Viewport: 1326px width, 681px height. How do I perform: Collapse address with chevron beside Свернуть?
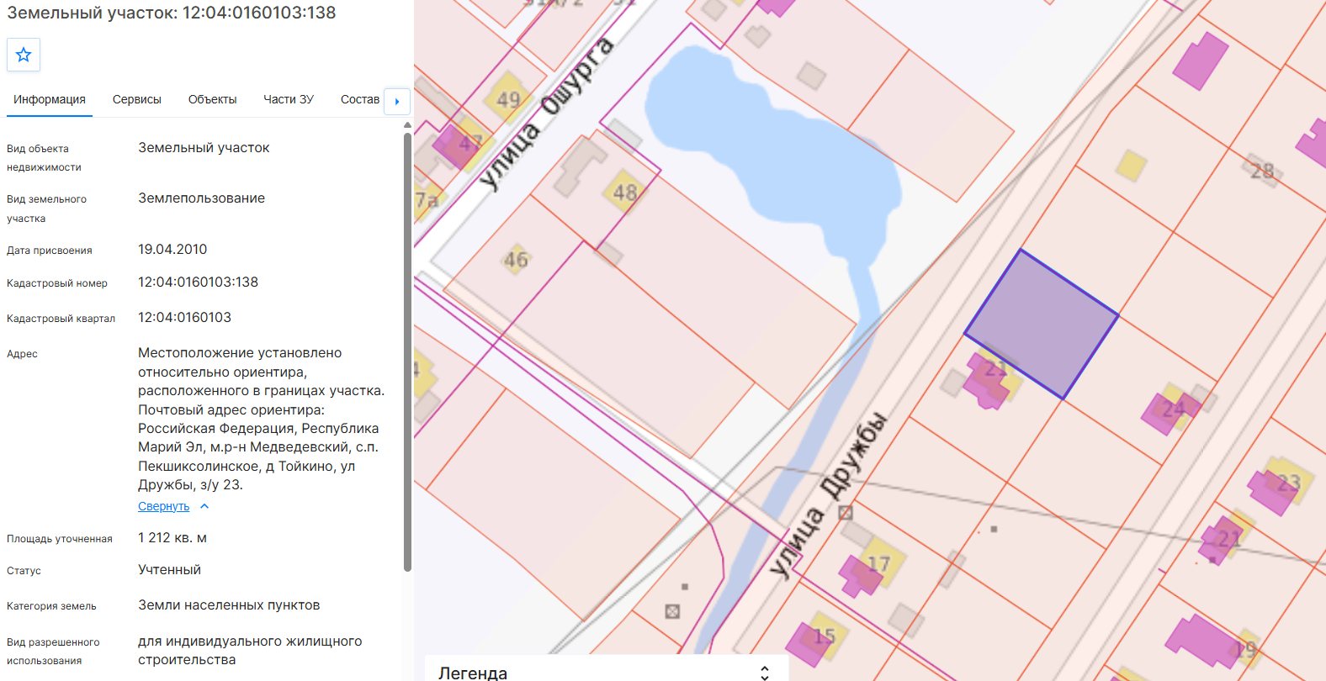coord(204,506)
